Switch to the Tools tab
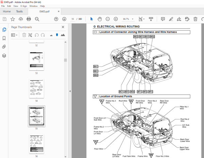Screen dimensions: 204x158 pos(19,12)
